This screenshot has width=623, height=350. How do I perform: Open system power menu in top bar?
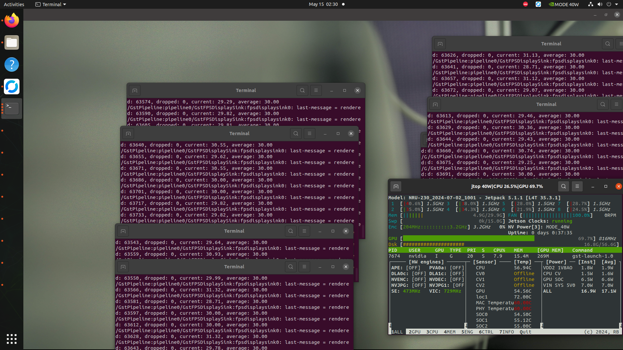tap(609, 4)
